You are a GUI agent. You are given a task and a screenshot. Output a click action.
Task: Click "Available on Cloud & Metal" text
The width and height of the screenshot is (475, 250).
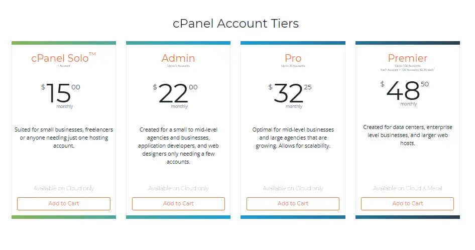[407, 188]
